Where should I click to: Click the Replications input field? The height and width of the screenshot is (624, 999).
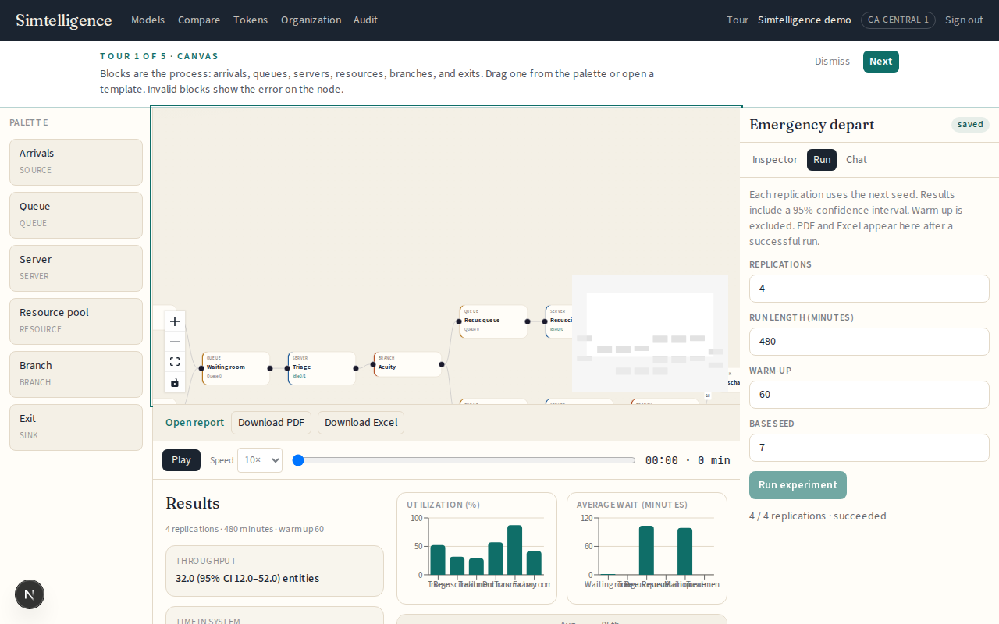pyautogui.click(x=869, y=289)
